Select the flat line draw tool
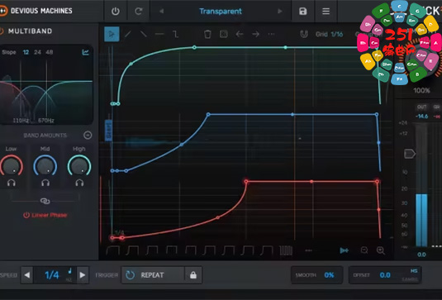This screenshot has width=442, height=300. click(159, 34)
